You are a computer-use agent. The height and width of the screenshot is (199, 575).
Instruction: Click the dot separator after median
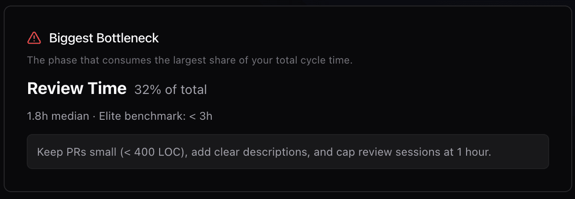pos(94,116)
